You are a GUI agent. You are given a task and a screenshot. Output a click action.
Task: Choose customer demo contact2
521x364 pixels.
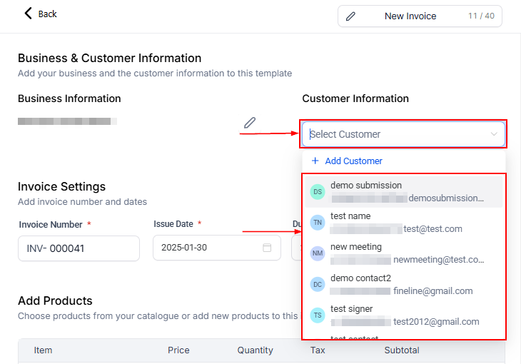tap(404, 285)
